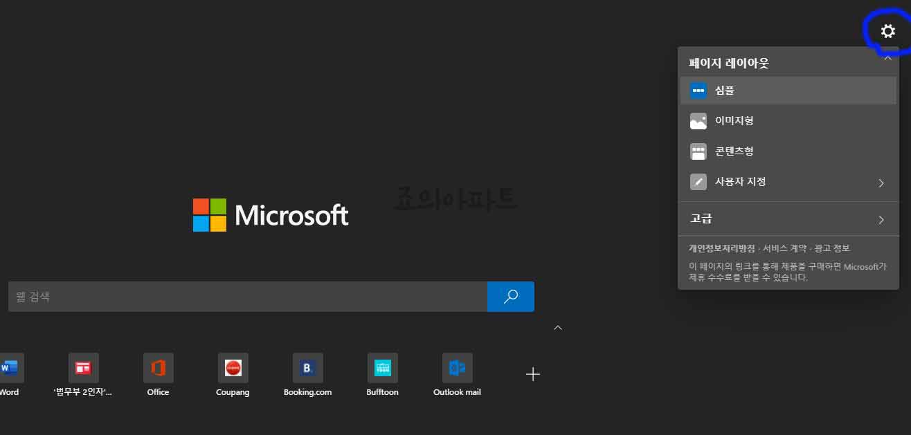Open the Coupang quick link tile
This screenshot has height=435, width=911.
click(233, 375)
